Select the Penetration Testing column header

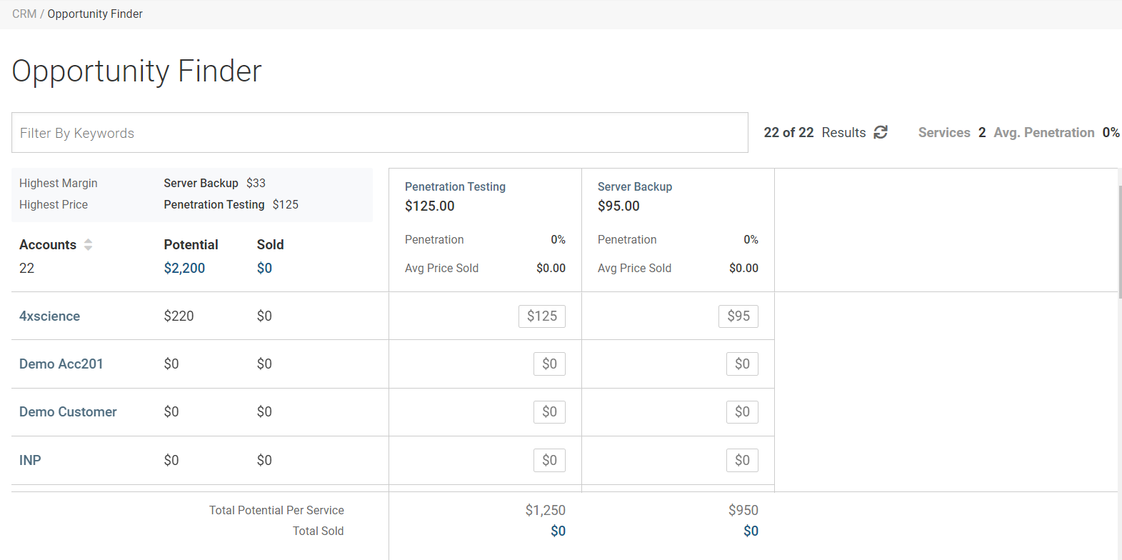pyautogui.click(x=455, y=187)
